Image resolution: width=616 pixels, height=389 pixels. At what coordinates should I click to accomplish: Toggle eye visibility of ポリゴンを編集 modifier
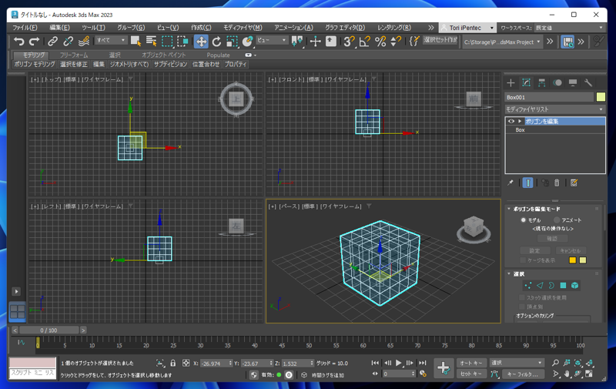tap(511, 121)
